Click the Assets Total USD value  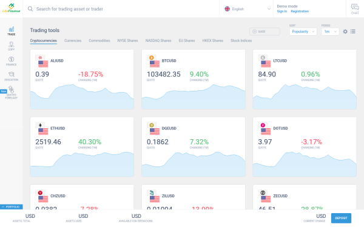pyautogui.click(x=30, y=216)
